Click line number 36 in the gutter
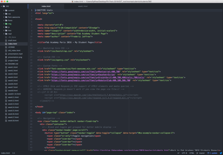The image size is (223, 155). click(x=31, y=113)
